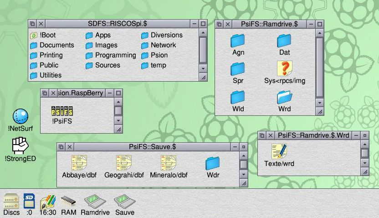379x218 pixels.
Task: Iconise the PsiFS::Ramdrive.$.Wrd window
Action: point(356,135)
